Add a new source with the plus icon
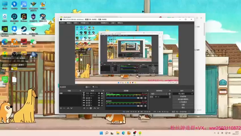Image resolution: width=241 pixels, height=136 pixels. point(84,108)
